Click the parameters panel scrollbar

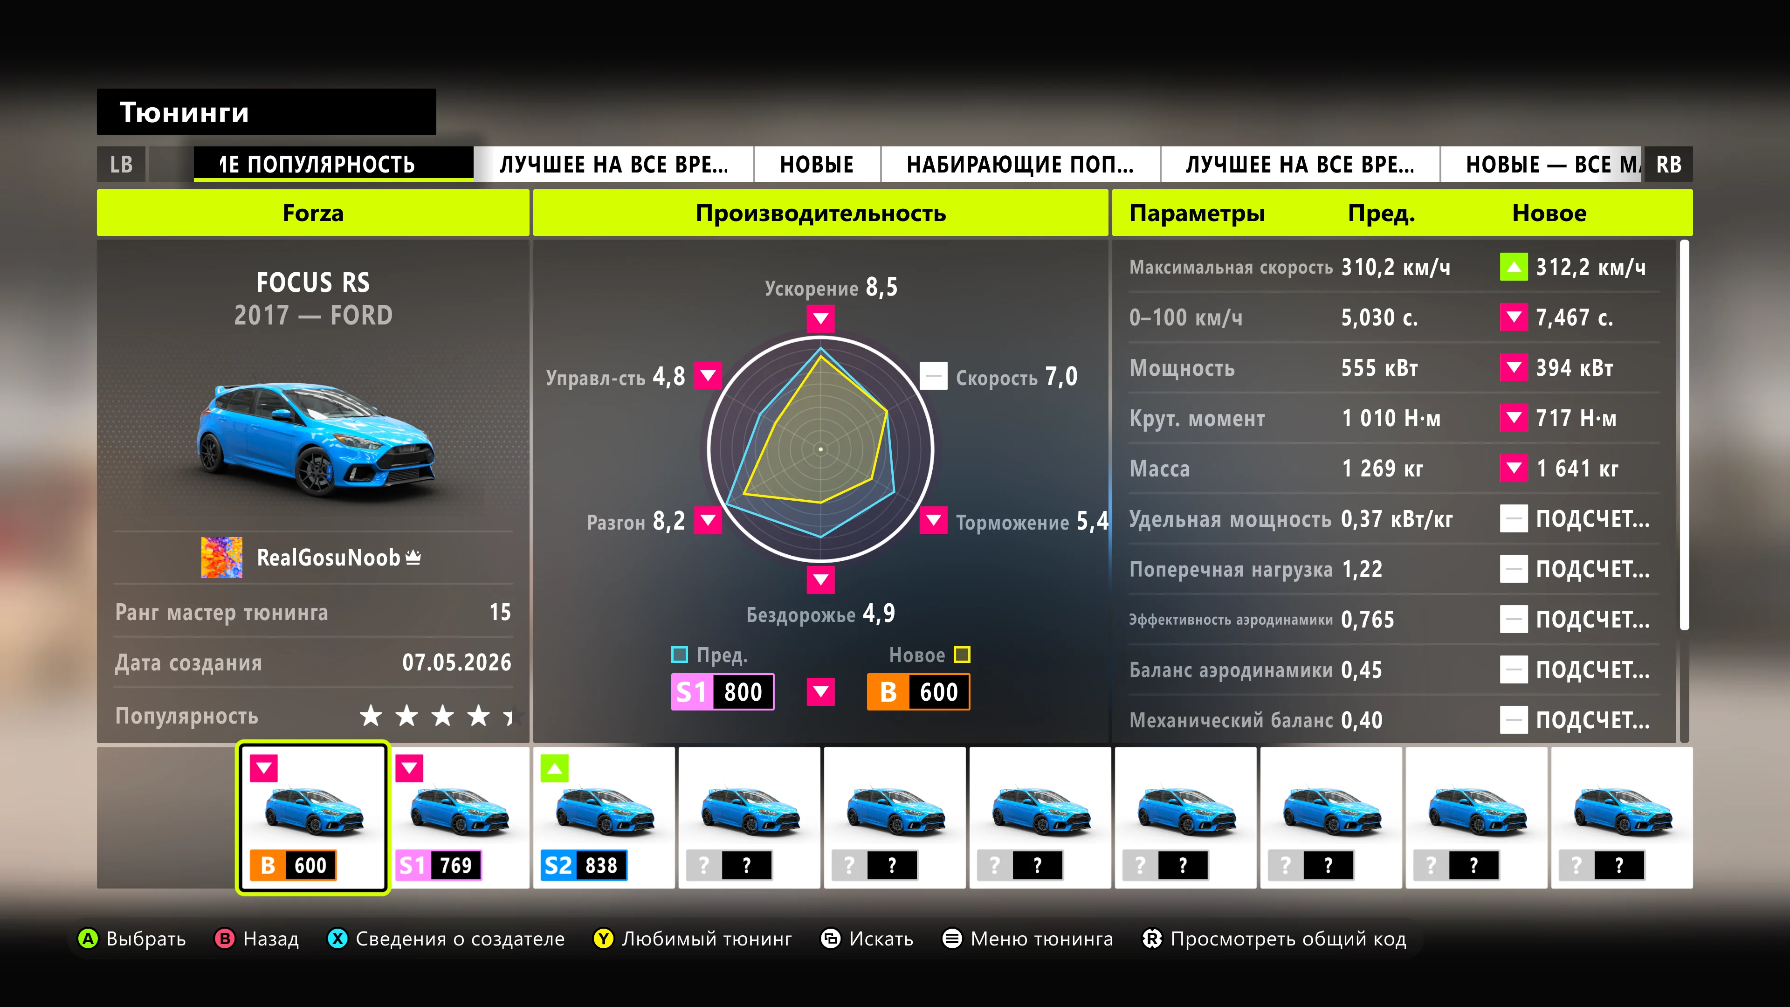point(1684,436)
